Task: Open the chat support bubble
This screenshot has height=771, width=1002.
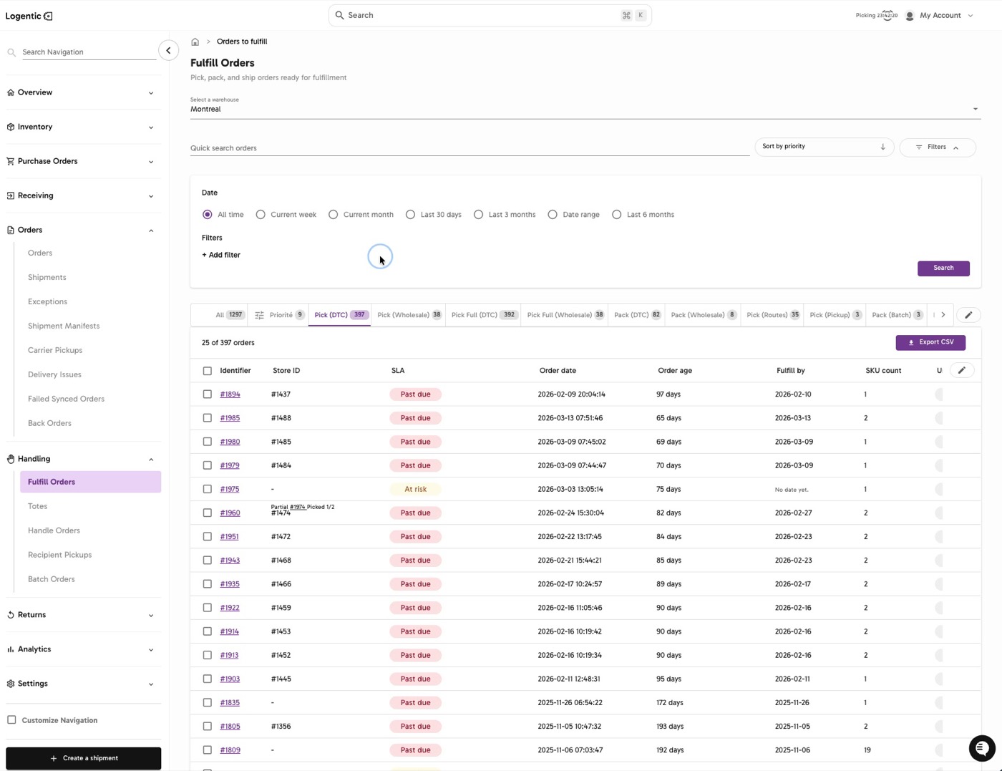Action: (x=982, y=748)
